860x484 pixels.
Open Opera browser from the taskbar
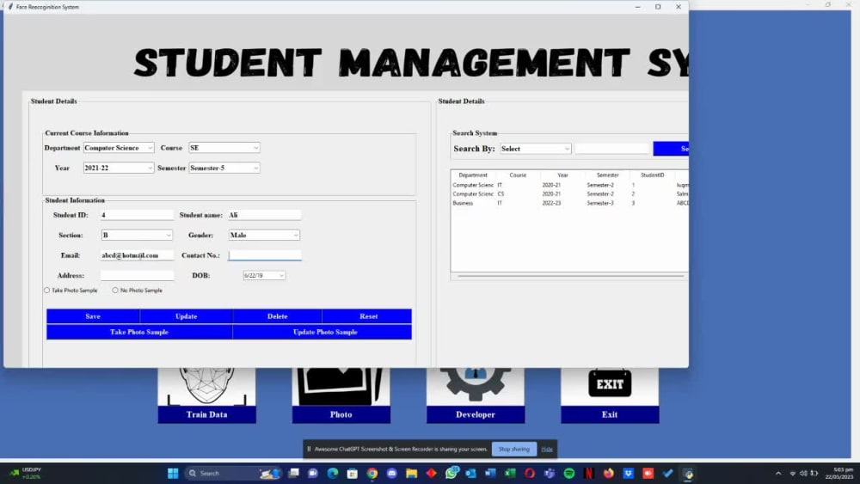pos(529,473)
